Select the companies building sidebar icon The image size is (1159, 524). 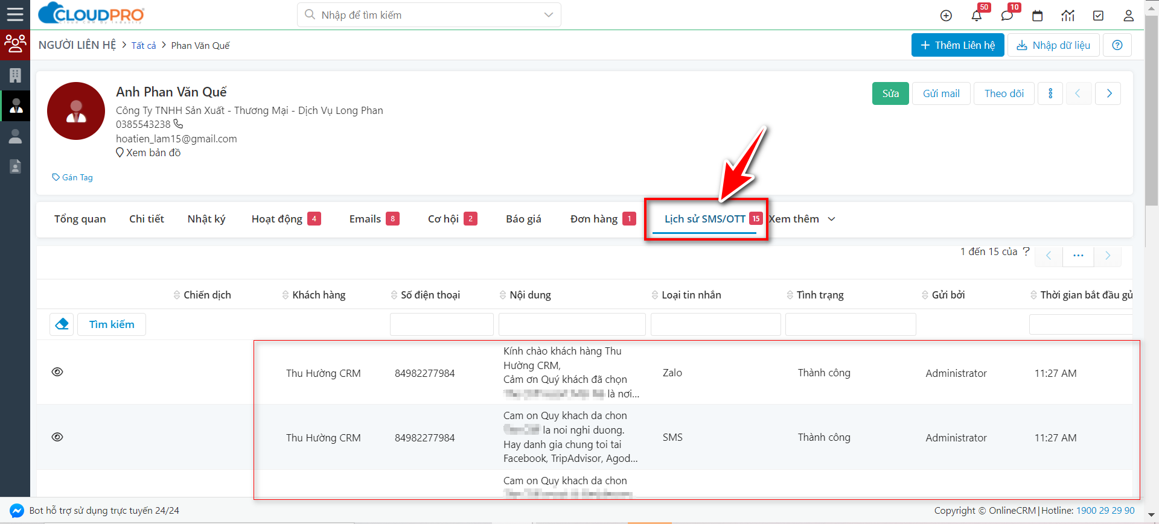(x=15, y=75)
